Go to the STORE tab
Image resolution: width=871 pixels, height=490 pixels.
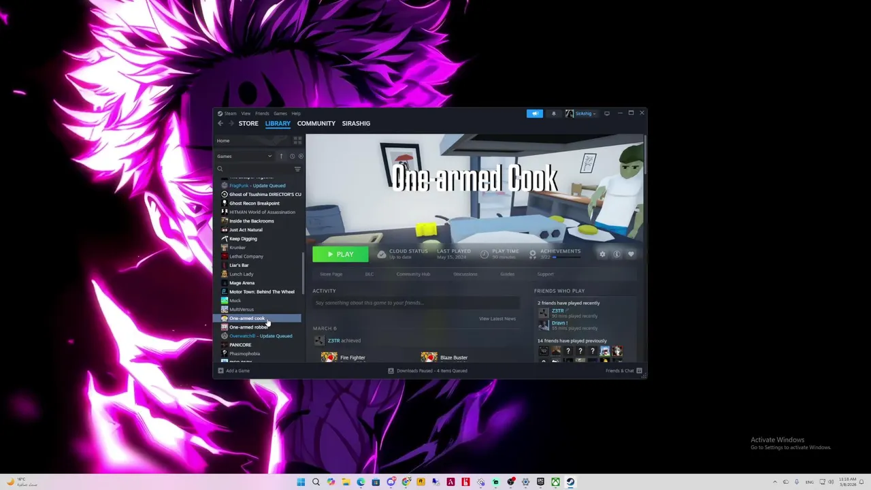[248, 123]
